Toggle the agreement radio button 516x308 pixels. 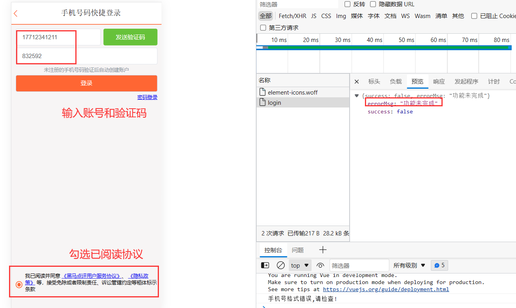click(x=19, y=284)
